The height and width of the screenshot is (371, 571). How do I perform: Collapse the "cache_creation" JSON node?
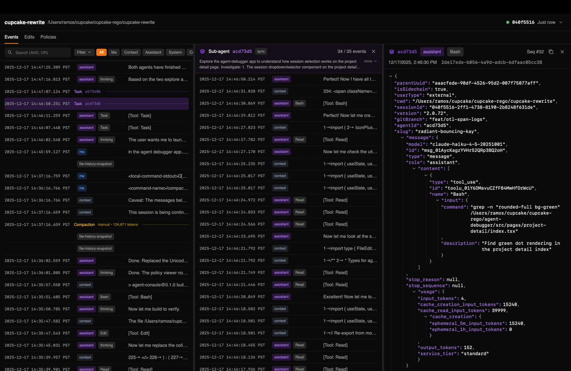426,317
